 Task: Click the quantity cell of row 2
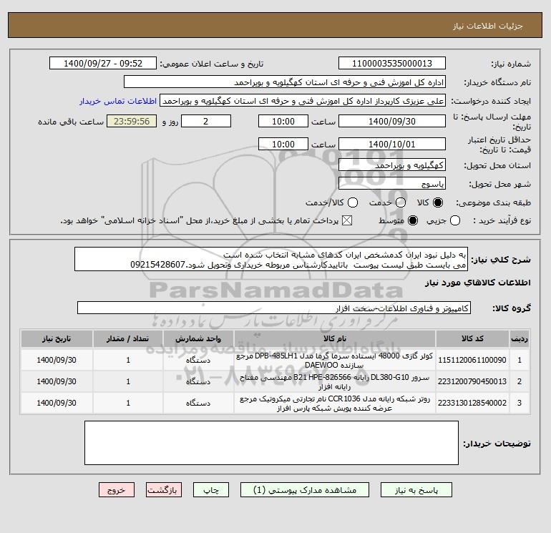coord(128,381)
